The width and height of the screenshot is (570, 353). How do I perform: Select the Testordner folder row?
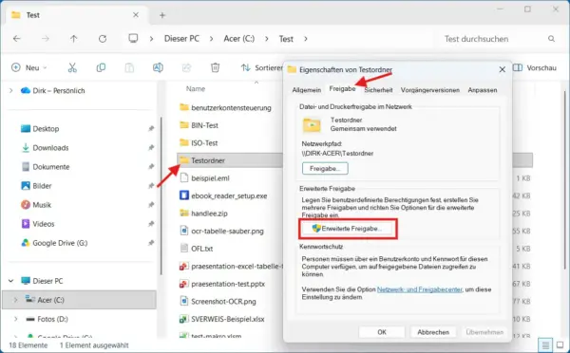point(230,160)
